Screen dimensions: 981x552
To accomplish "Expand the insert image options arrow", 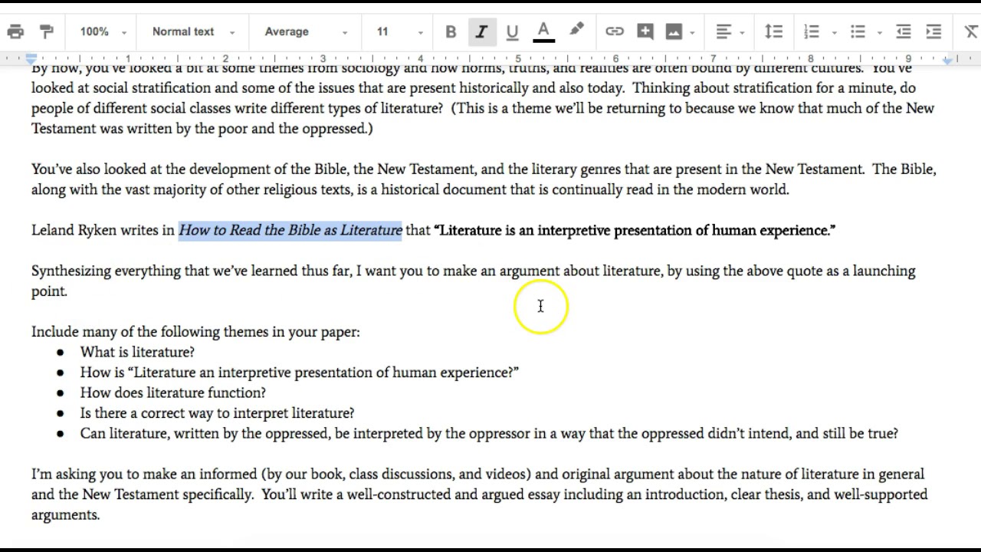I will click(x=692, y=32).
